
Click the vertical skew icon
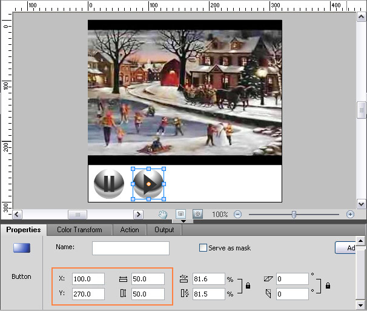click(x=268, y=293)
